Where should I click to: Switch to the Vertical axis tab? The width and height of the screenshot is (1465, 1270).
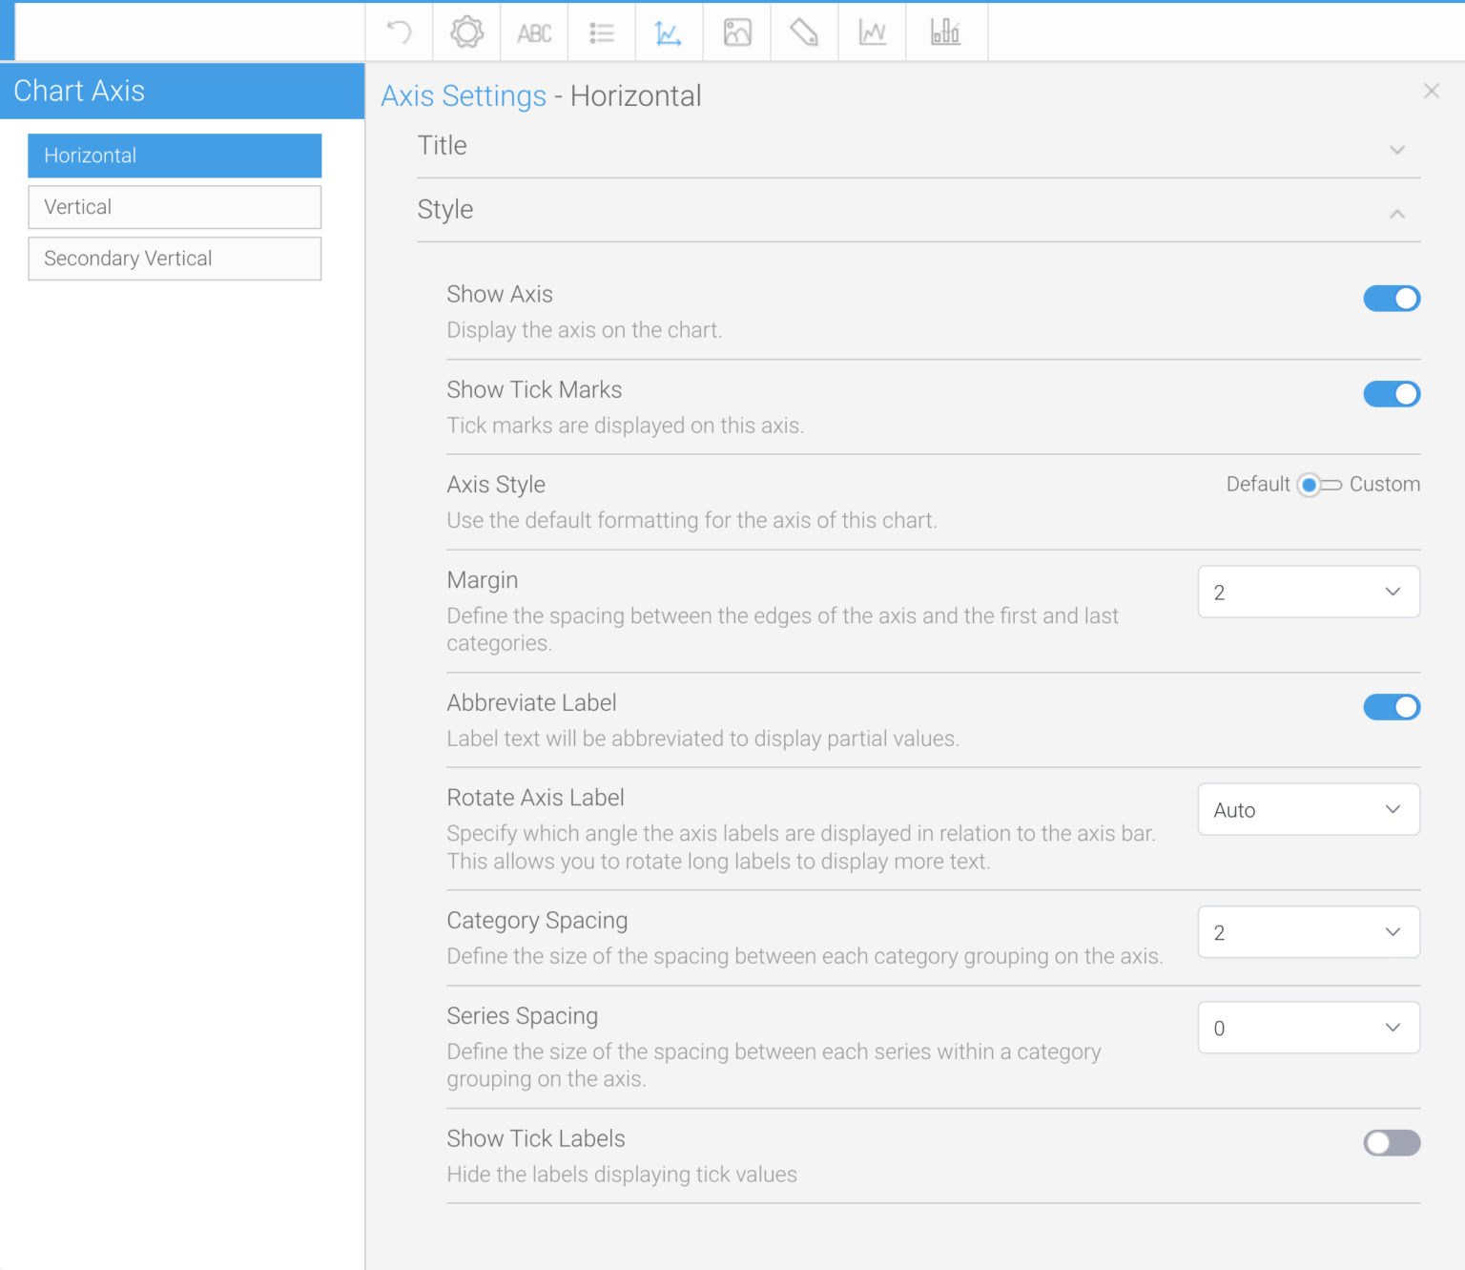click(x=175, y=207)
